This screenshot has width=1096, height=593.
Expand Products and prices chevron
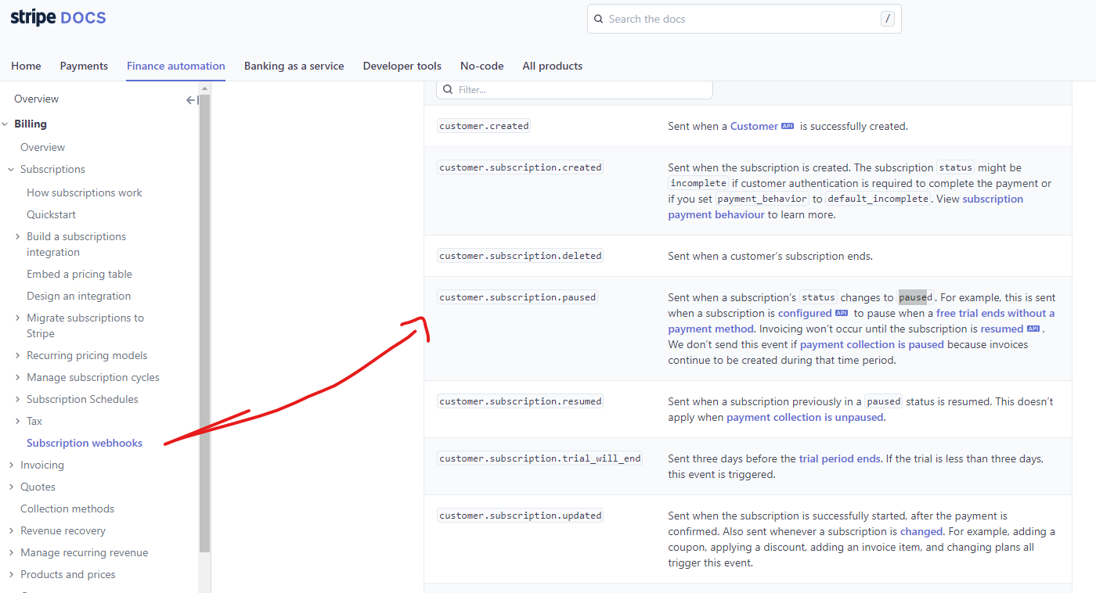click(11, 574)
